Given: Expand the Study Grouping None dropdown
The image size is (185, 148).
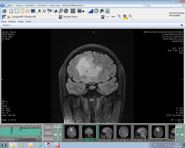Looking at the screenshot, I should (38, 140).
